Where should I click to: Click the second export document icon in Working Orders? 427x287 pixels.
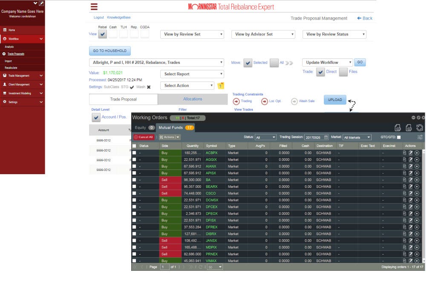pos(409,128)
